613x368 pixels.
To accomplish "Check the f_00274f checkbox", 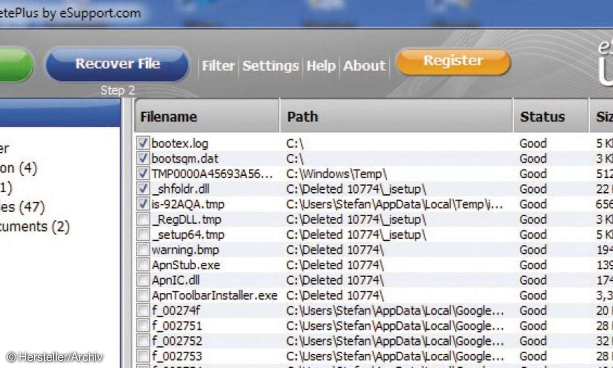I will click(x=143, y=311).
